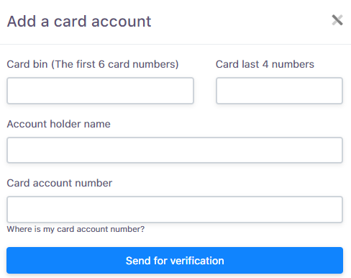The width and height of the screenshot is (351, 278).
Task: Activate the first 6 card numbers box
Action: point(100,91)
